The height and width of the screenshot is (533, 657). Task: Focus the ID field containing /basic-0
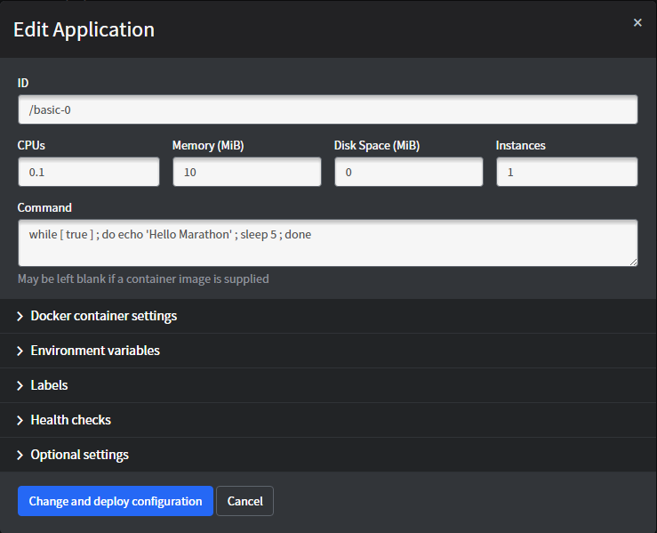click(x=327, y=110)
